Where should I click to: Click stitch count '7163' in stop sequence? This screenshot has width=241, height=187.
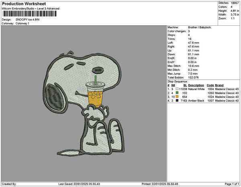(184, 101)
